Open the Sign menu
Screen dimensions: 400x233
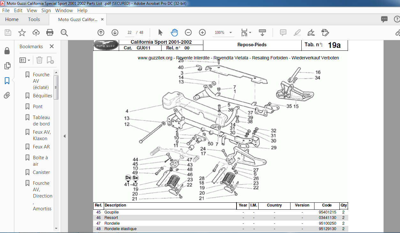pos(46,11)
